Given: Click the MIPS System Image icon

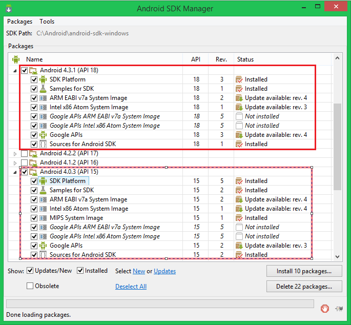Looking at the screenshot, I should pyautogui.click(x=43, y=218).
